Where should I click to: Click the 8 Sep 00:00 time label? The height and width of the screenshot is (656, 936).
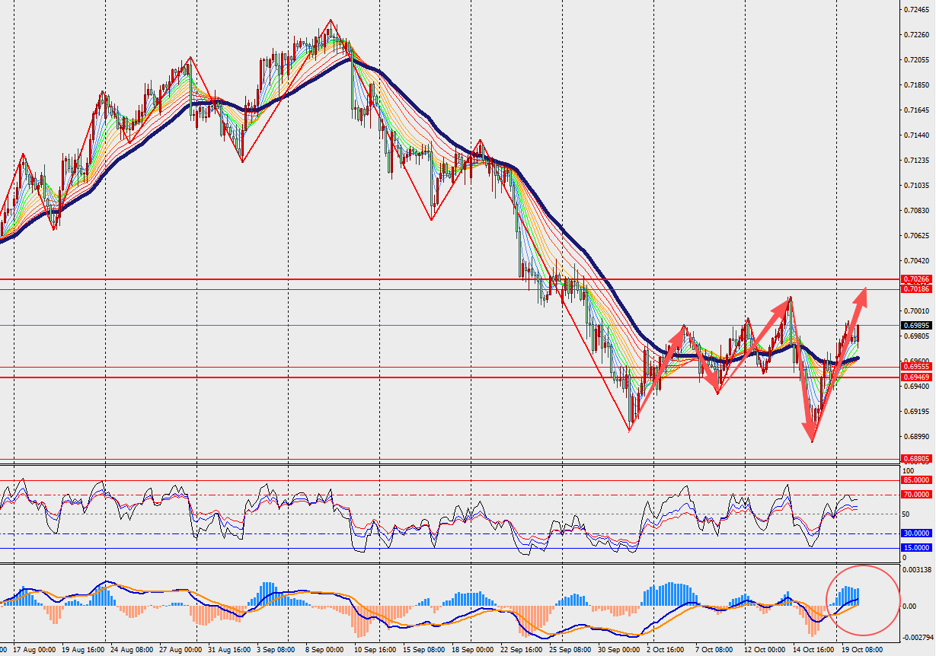pyautogui.click(x=323, y=651)
